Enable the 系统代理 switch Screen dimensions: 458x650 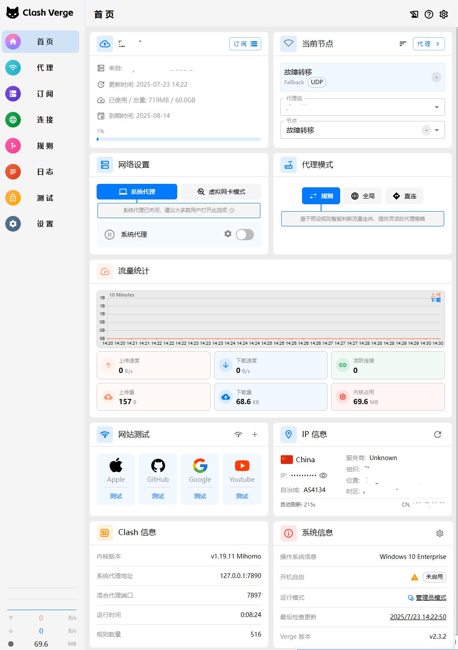[245, 235]
